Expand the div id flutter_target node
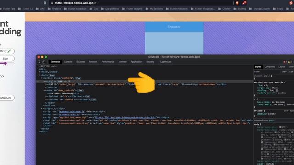294x165 pixels. (x=46, y=84)
